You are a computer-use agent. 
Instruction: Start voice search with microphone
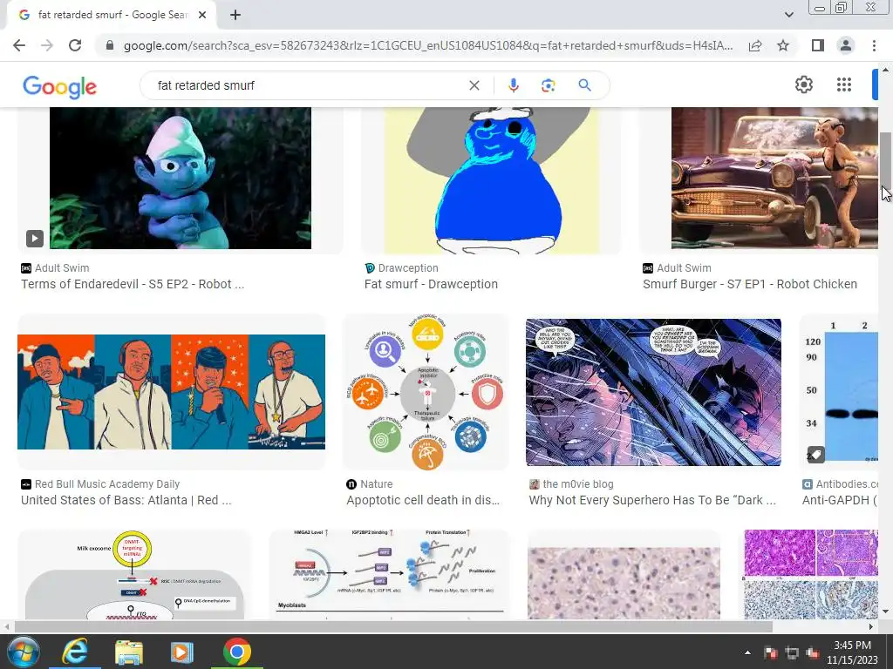513,85
